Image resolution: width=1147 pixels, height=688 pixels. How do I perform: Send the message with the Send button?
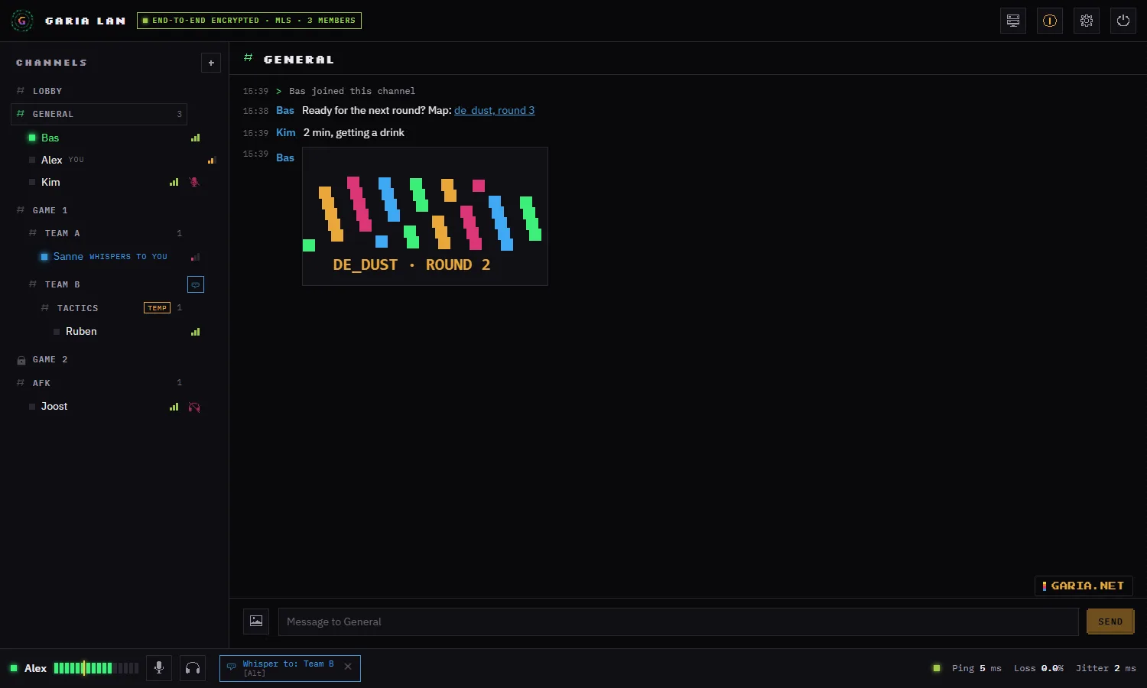coord(1110,621)
